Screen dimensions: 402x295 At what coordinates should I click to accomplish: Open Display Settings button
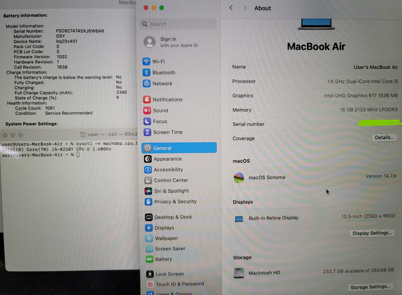click(372, 233)
